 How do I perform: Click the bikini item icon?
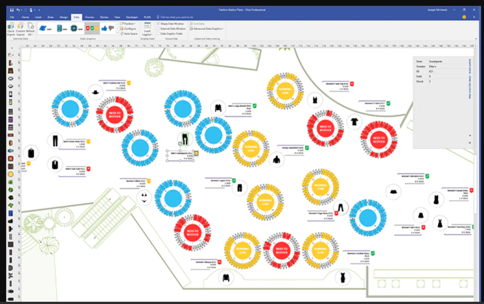144,198
